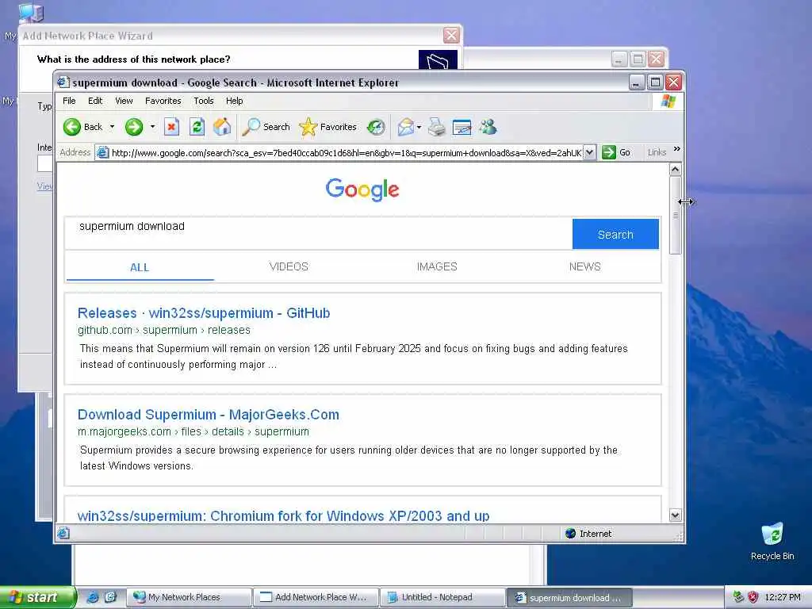Click the Edit page toolbar icon
Image resolution: width=812 pixels, height=609 pixels.
[462, 127]
